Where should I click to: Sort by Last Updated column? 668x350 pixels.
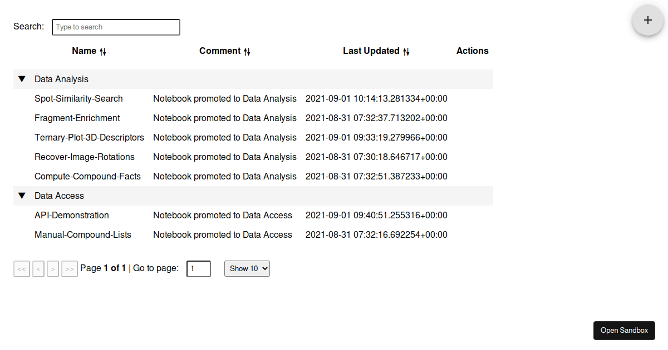[x=376, y=51]
